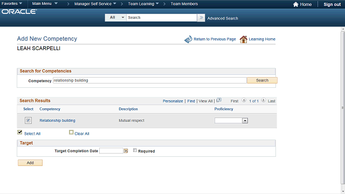Click the Mutual respect description text
Screen dimensions: 345x194
132,121
